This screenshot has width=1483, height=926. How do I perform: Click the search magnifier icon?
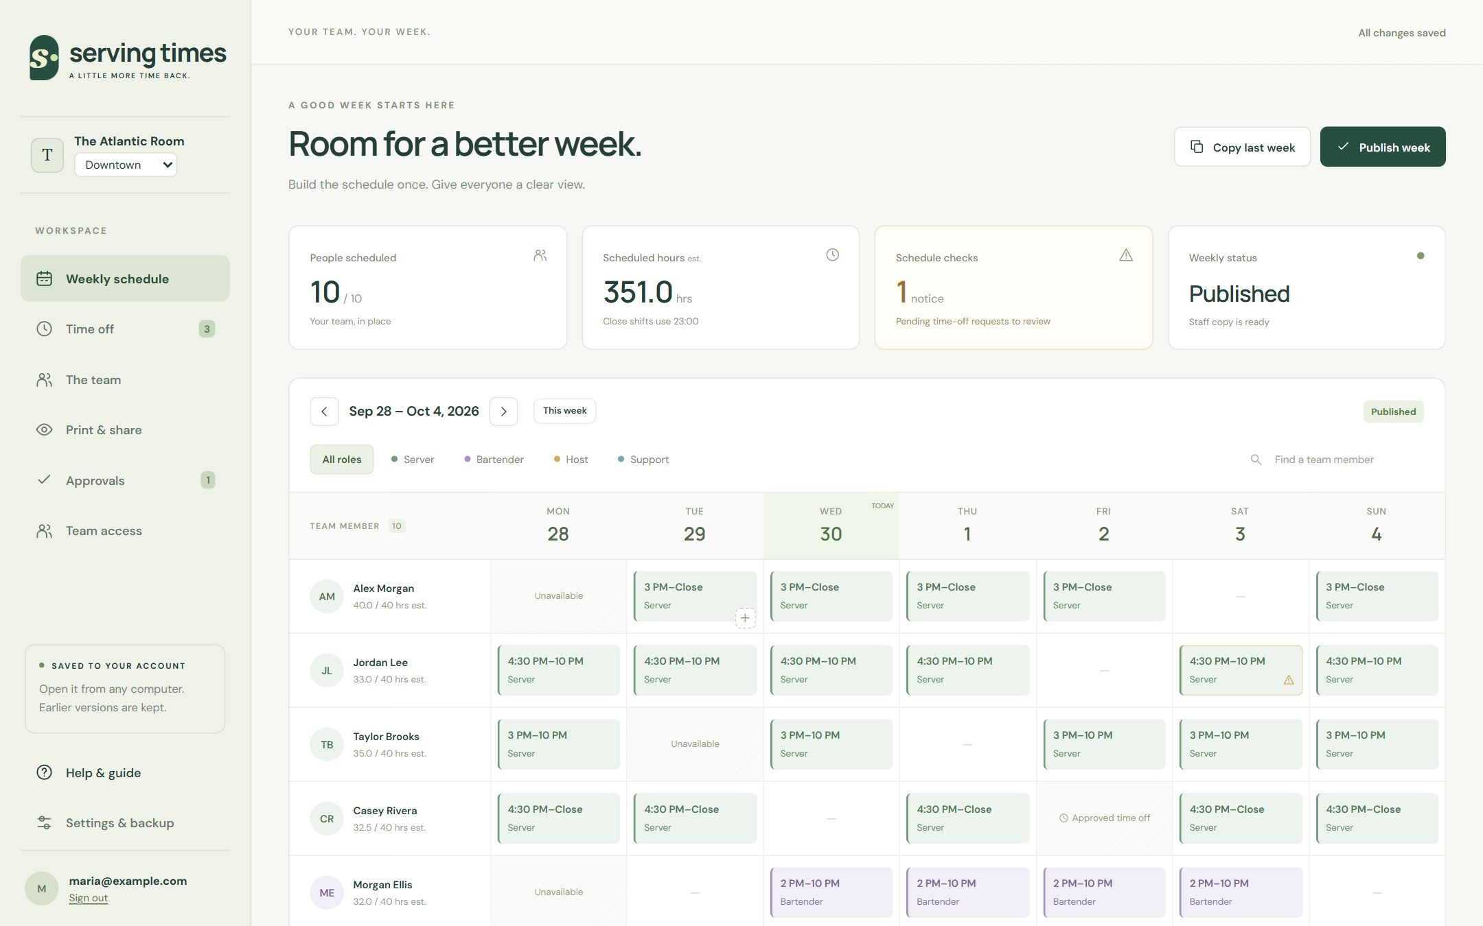click(x=1256, y=460)
